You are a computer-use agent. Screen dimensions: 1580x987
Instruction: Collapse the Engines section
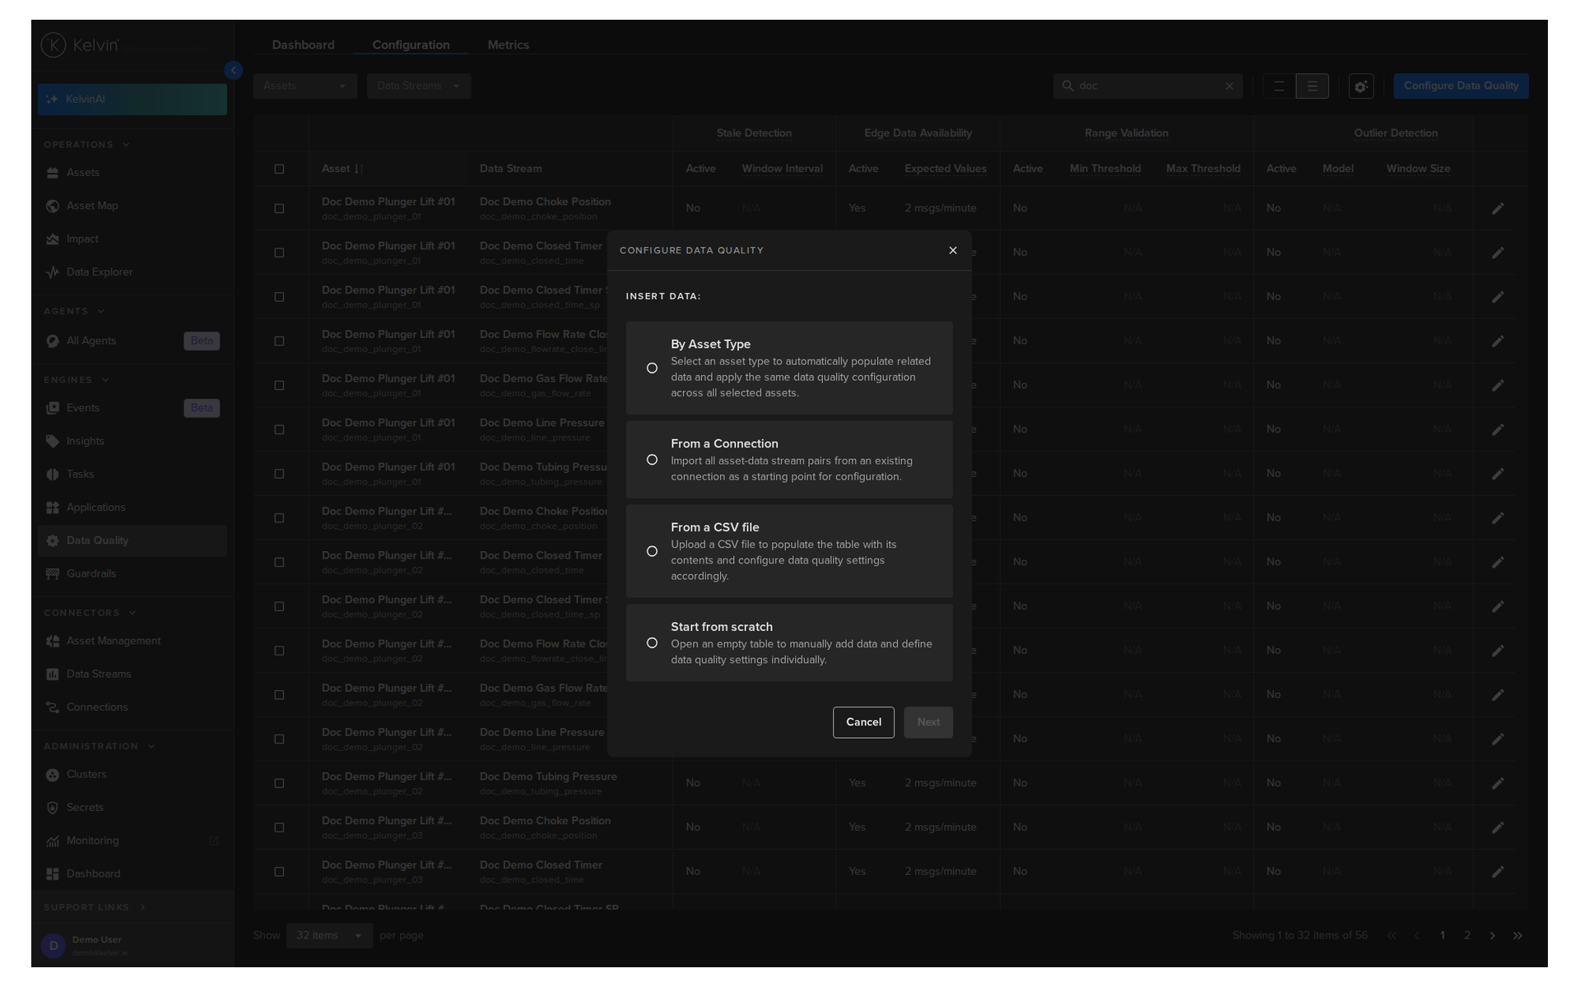[77, 380]
